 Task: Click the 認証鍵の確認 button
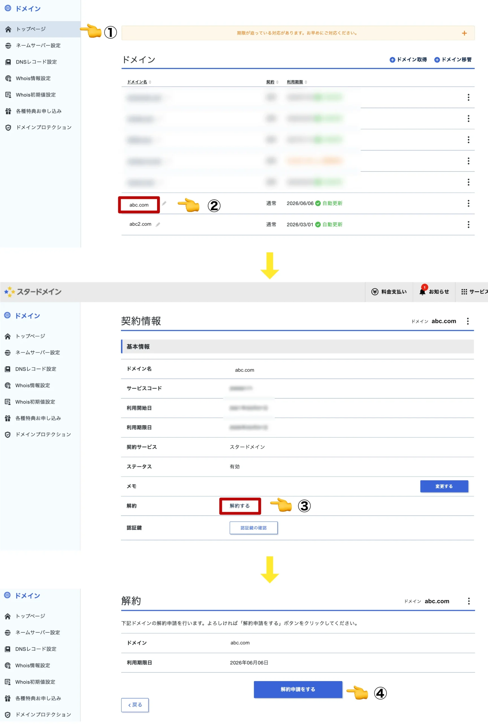click(x=253, y=528)
